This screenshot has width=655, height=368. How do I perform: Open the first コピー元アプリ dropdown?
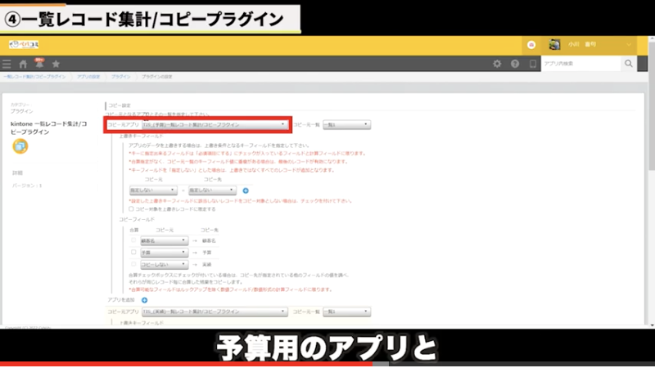pos(215,124)
